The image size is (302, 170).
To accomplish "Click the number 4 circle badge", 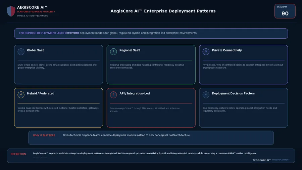I will (x=21, y=95).
